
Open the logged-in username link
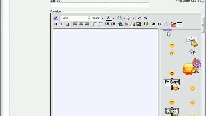point(199,1)
